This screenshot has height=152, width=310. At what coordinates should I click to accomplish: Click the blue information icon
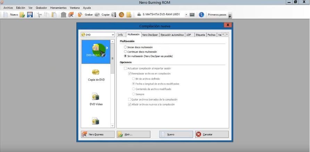point(201,15)
